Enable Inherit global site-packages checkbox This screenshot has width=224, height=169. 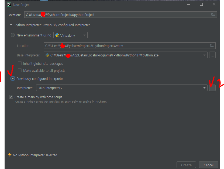pyautogui.click(x=20, y=63)
